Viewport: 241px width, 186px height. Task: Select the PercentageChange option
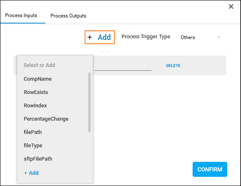pyautogui.click(x=46, y=119)
